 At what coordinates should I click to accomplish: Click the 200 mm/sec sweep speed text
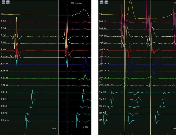(x=77, y=3)
